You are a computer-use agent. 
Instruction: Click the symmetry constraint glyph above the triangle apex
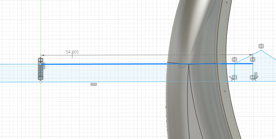pyautogui.click(x=261, y=46)
